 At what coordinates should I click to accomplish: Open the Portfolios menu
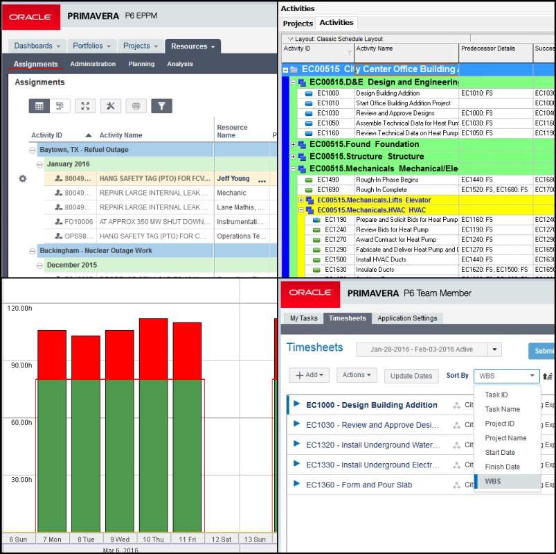point(91,46)
